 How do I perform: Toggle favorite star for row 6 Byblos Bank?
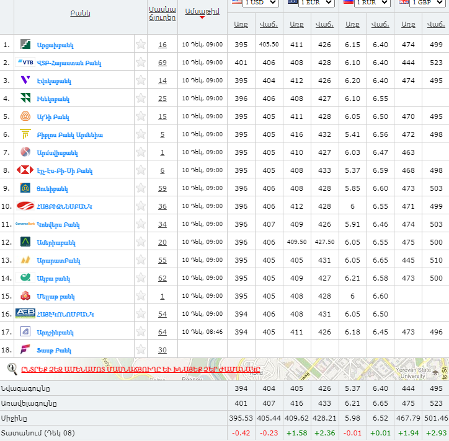pos(141,134)
